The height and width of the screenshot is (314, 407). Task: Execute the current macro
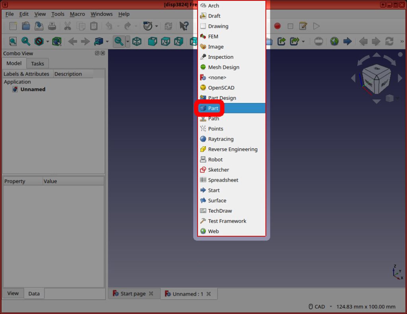coord(316,26)
